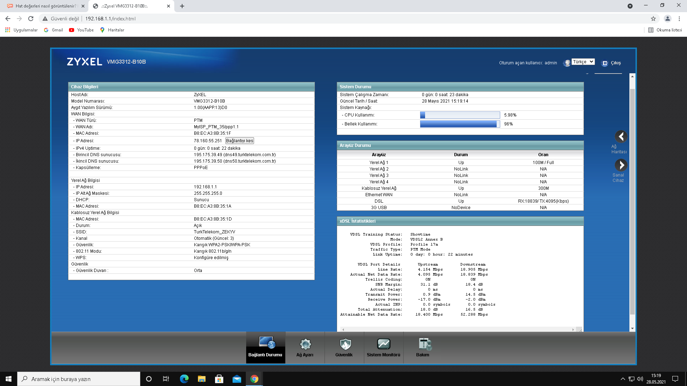Open the Sistem Monitörü icon
The height and width of the screenshot is (386, 687).
[383, 344]
